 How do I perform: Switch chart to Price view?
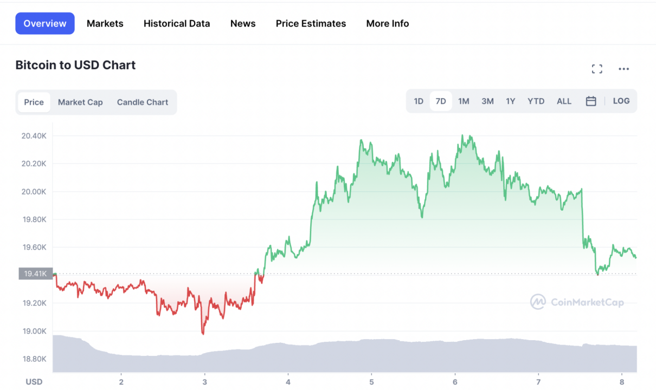34,102
